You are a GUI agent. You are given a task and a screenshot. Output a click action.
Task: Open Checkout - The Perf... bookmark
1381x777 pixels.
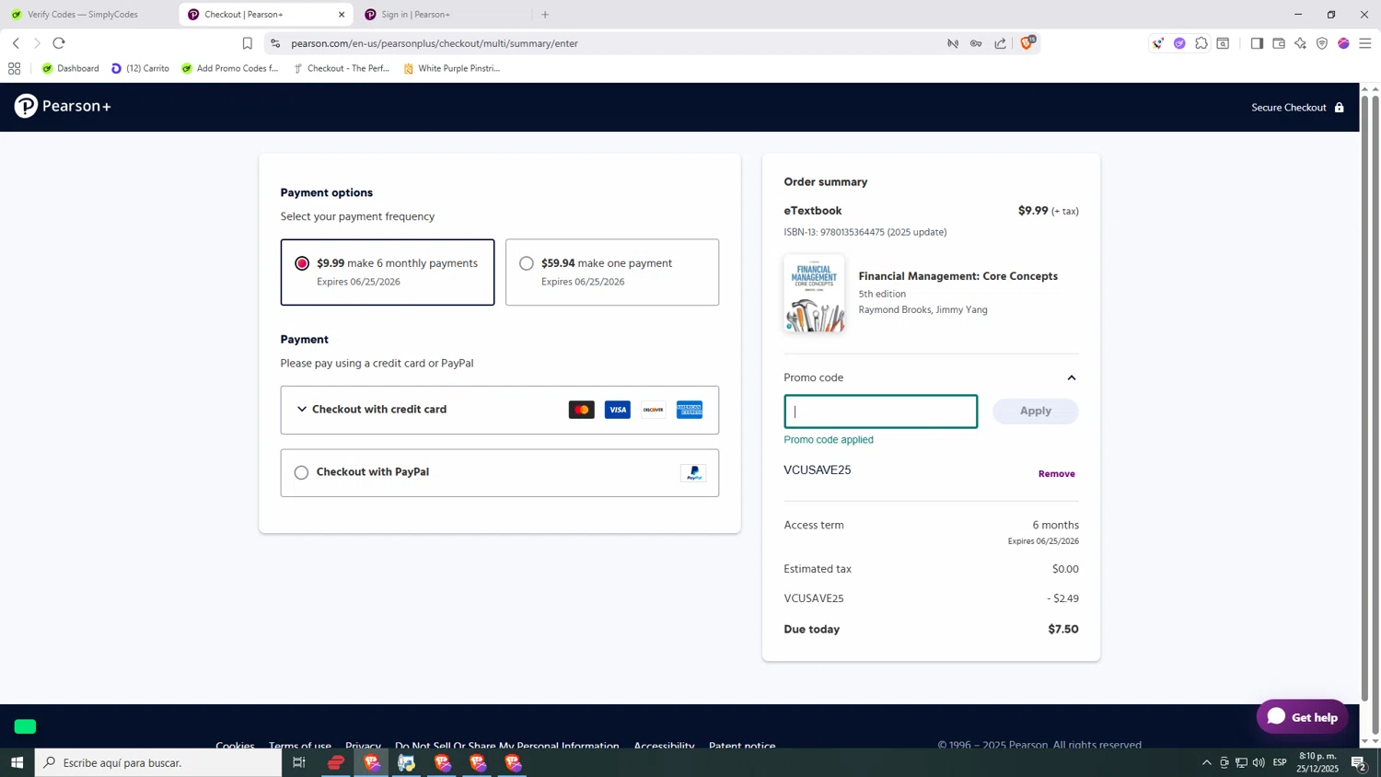(342, 68)
